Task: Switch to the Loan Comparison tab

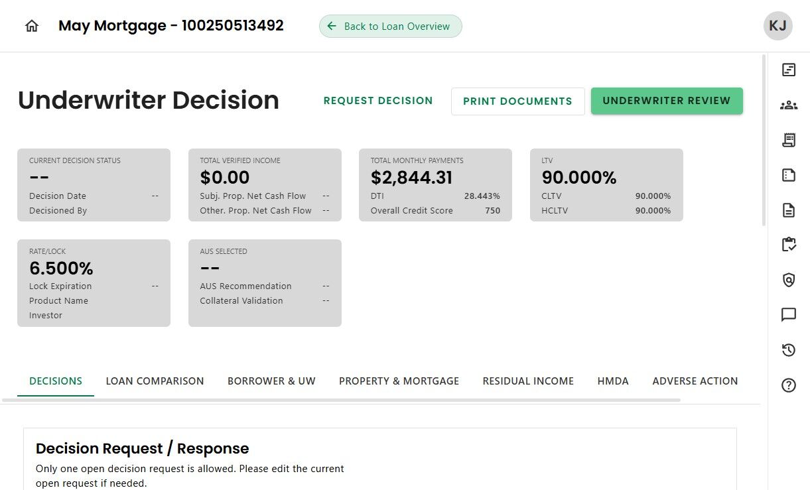Action: point(155,381)
